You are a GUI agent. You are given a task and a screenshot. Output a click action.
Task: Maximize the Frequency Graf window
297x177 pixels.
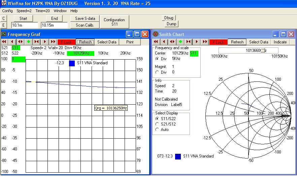click(x=137, y=34)
